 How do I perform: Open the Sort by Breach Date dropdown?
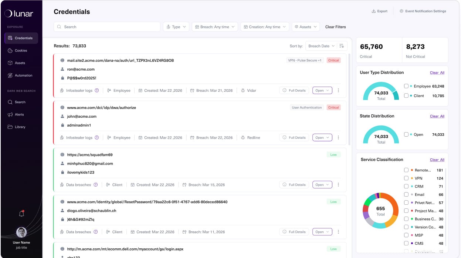[x=321, y=46]
